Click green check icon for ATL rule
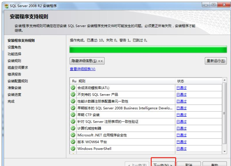This screenshot has height=166, width=231. 73,88
